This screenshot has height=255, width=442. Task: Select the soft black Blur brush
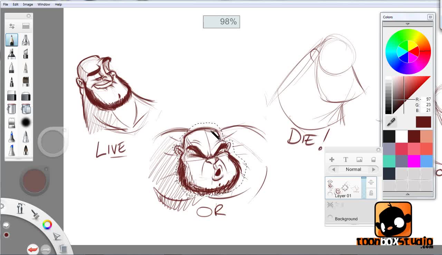[26, 123]
